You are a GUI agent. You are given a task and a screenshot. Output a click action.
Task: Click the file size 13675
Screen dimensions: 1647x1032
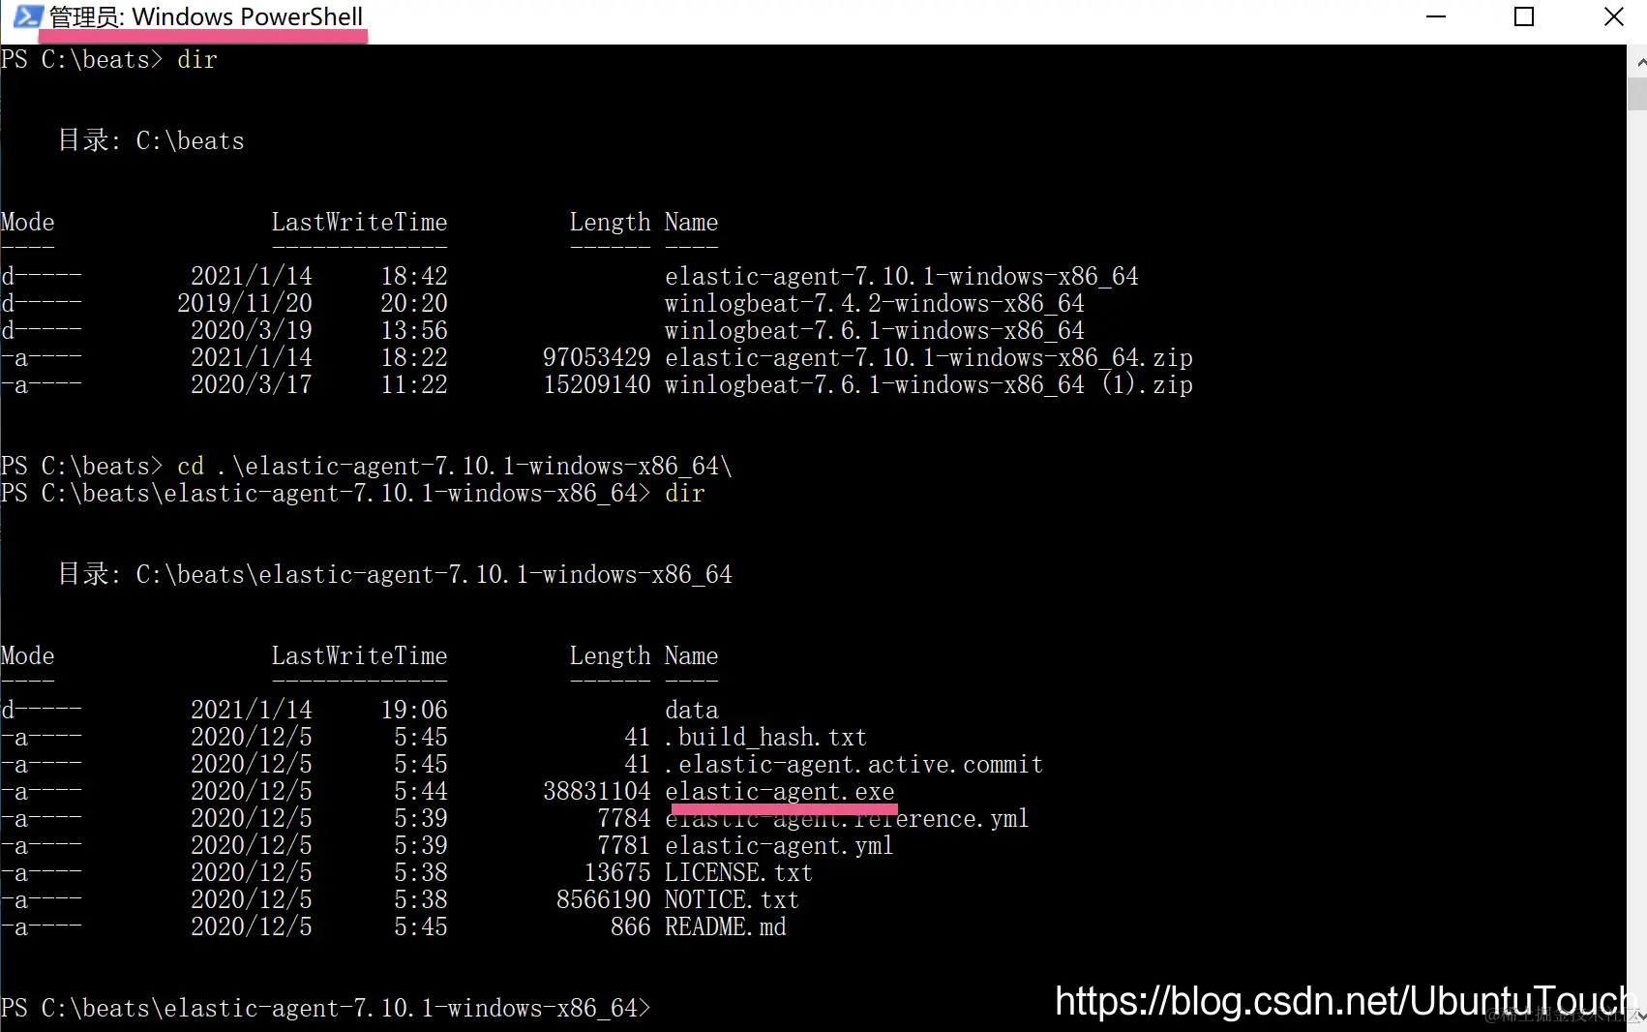click(617, 872)
